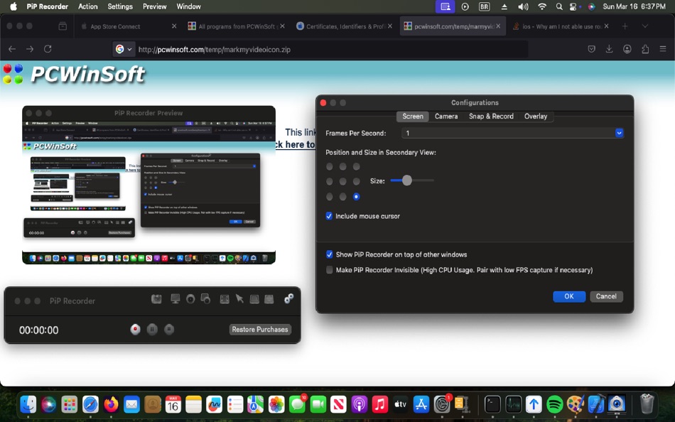Viewport: 675px width, 422px height.
Task: Open Spotlight search in the menu bar
Action: tap(558, 6)
